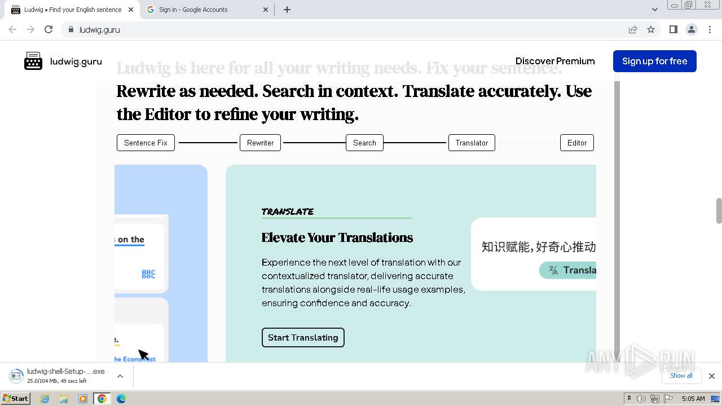Click the Elevate Your Translations heading
Screen dimensions: 722x406
point(337,237)
